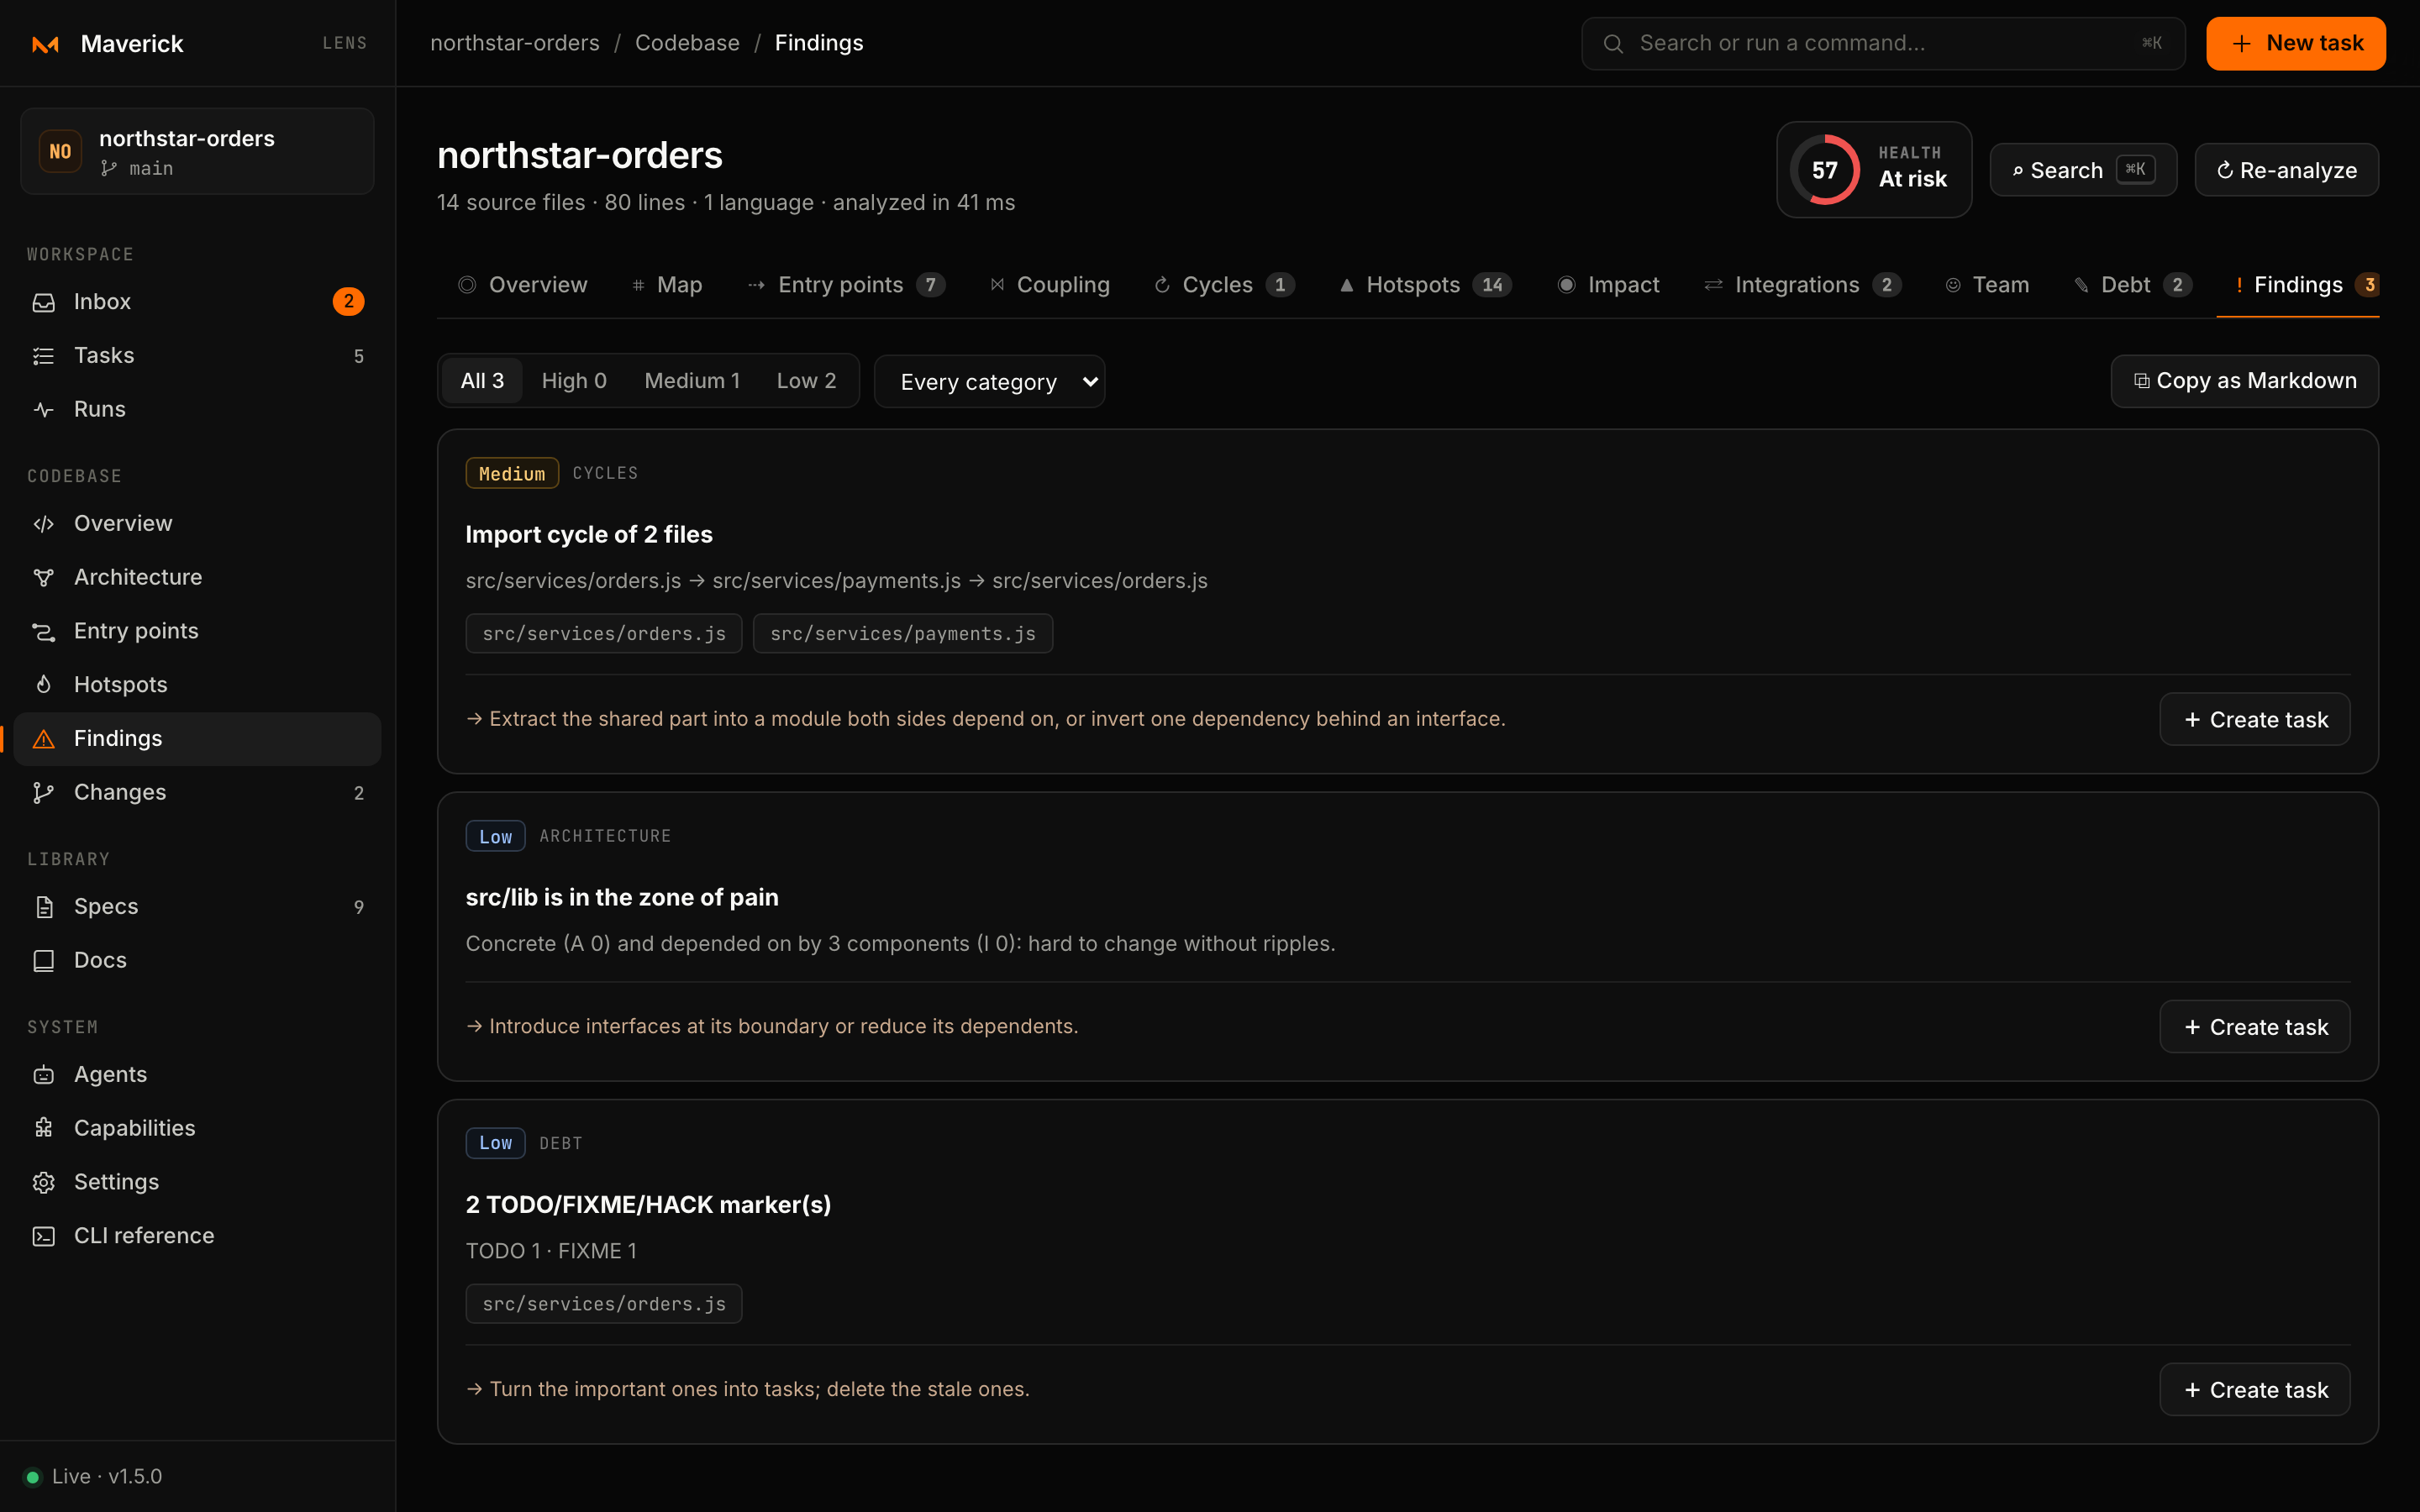The image size is (2420, 1512).
Task: Click Codebase in the breadcrumb
Action: click(687, 43)
